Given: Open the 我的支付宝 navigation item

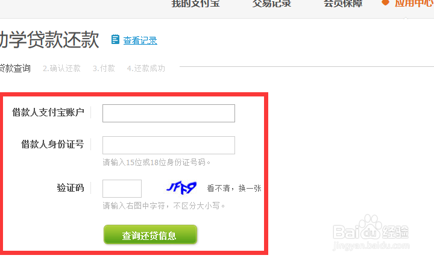Looking at the screenshot, I should pos(195,4).
